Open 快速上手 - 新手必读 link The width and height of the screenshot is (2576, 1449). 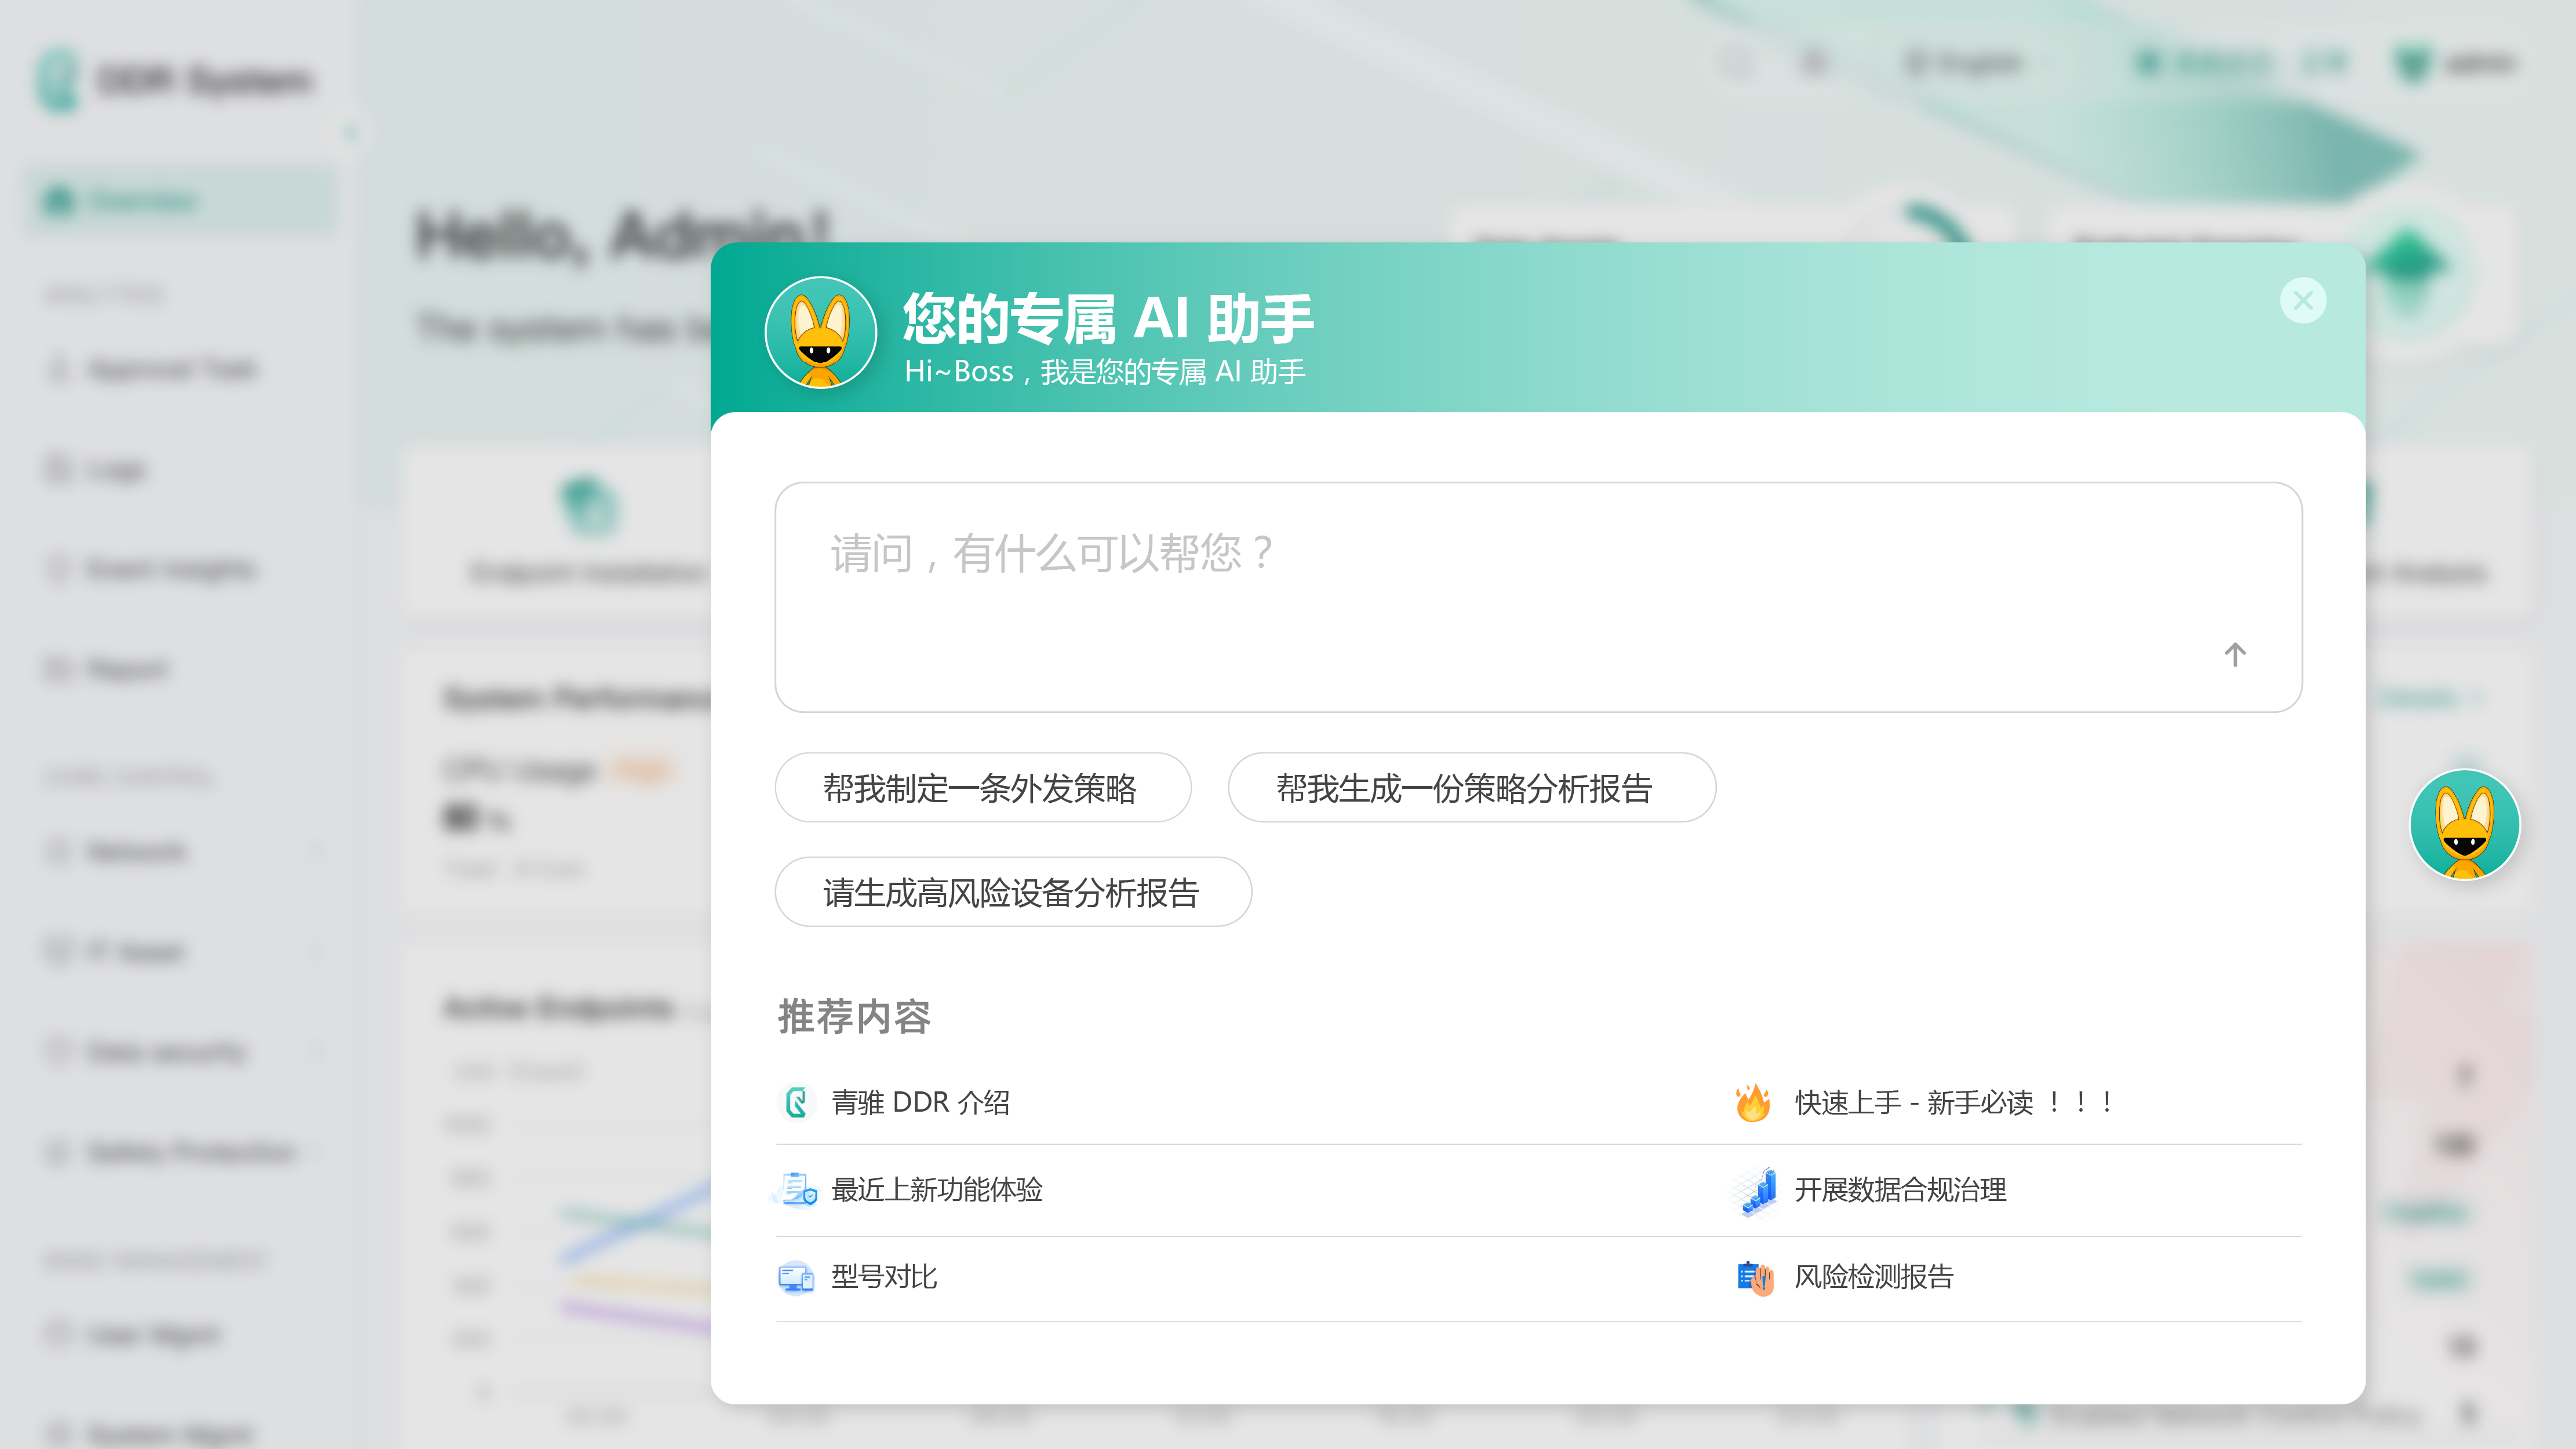click(1953, 1102)
